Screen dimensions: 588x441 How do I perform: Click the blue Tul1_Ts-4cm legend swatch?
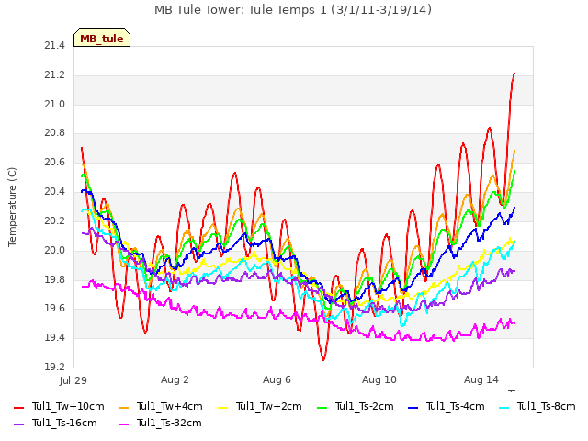point(413,407)
